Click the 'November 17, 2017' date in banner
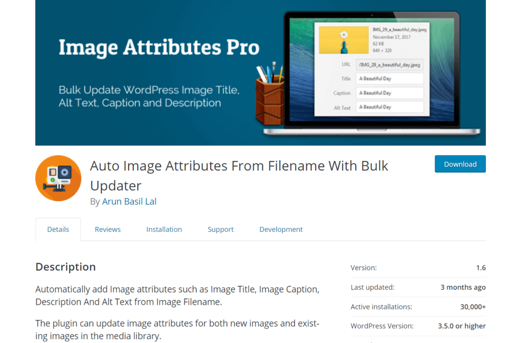This screenshot has height=343, width=515. 391,37
